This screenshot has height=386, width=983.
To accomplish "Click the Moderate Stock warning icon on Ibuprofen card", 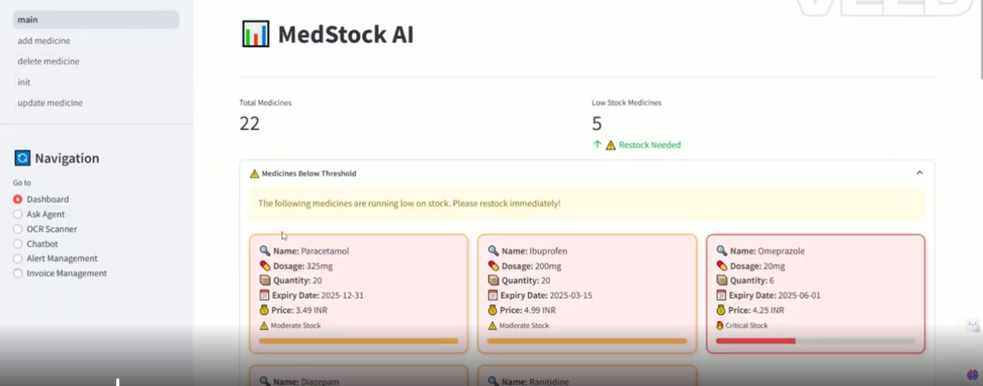I will (493, 326).
